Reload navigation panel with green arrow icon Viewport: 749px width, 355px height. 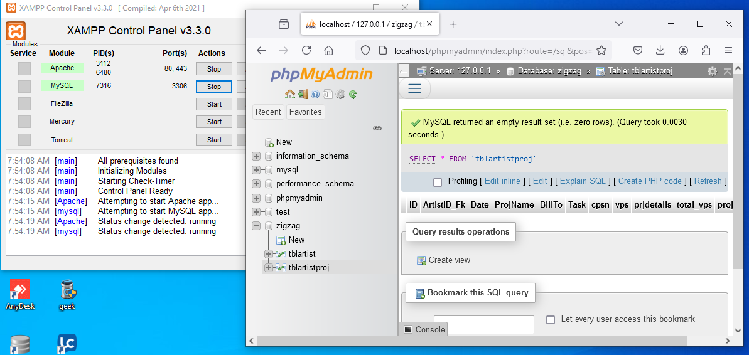(x=353, y=95)
